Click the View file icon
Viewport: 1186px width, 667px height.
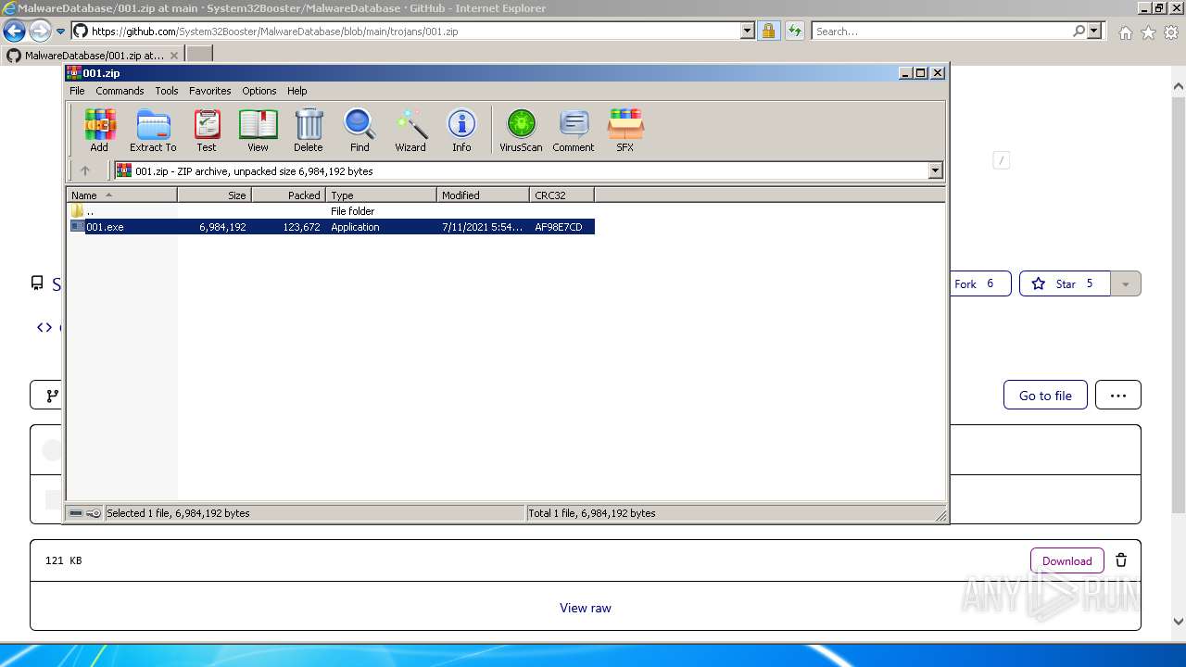(258, 130)
